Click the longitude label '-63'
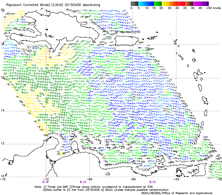 coord(176,179)
